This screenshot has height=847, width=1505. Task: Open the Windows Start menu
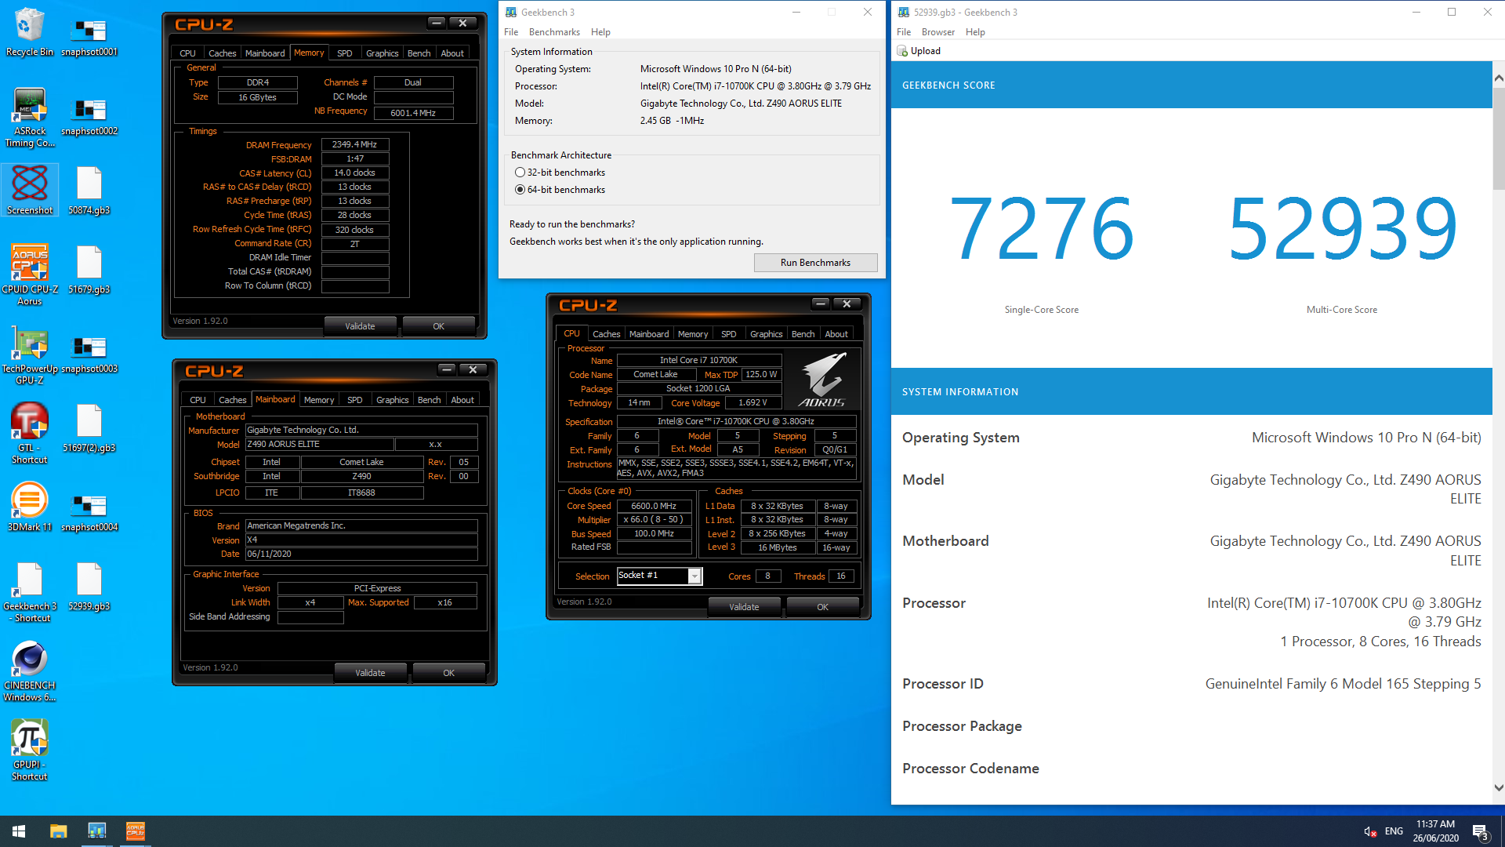tap(19, 831)
